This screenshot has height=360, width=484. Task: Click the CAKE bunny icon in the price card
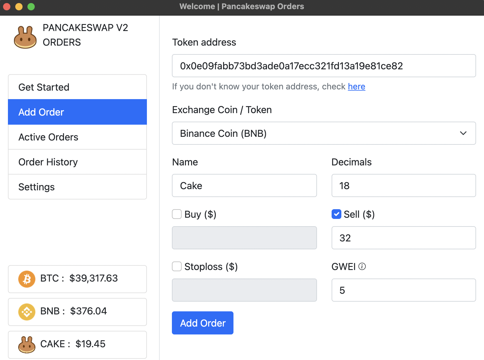27,344
